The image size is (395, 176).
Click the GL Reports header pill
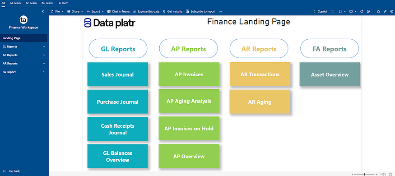pos(118,49)
